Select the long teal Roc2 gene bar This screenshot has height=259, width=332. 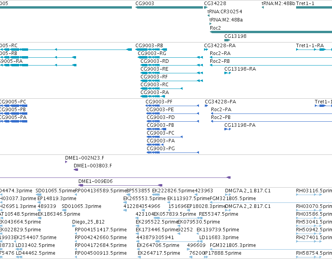pos(271,32)
